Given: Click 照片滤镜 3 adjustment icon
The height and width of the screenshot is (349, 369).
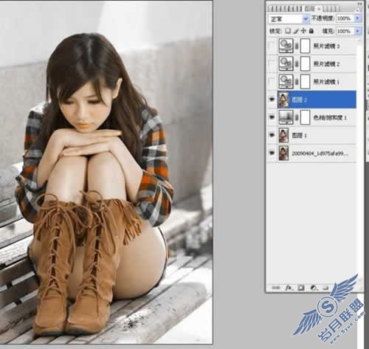Looking at the screenshot, I should 286,46.
